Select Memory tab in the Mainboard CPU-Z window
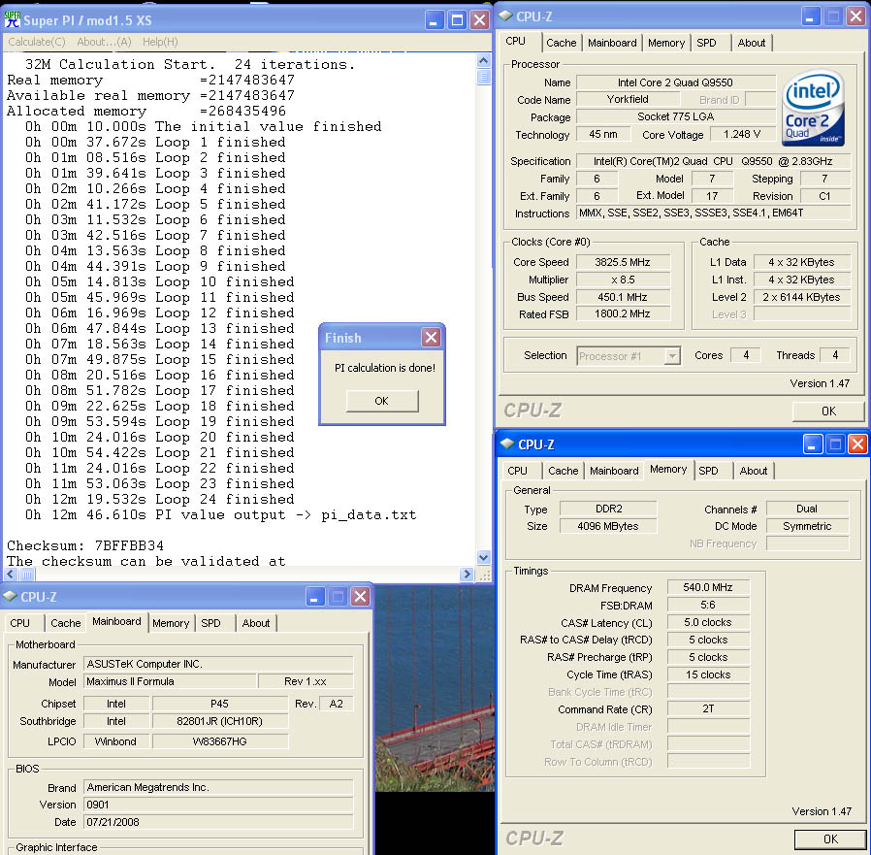The height and width of the screenshot is (855, 871). click(171, 623)
